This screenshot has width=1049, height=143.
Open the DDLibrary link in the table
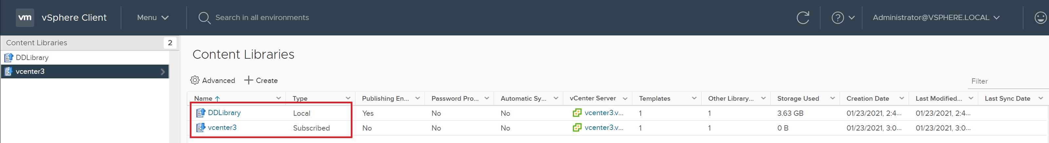(x=224, y=113)
